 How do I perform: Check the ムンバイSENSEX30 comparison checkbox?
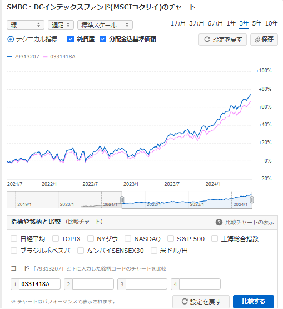pyautogui.click(x=81, y=251)
